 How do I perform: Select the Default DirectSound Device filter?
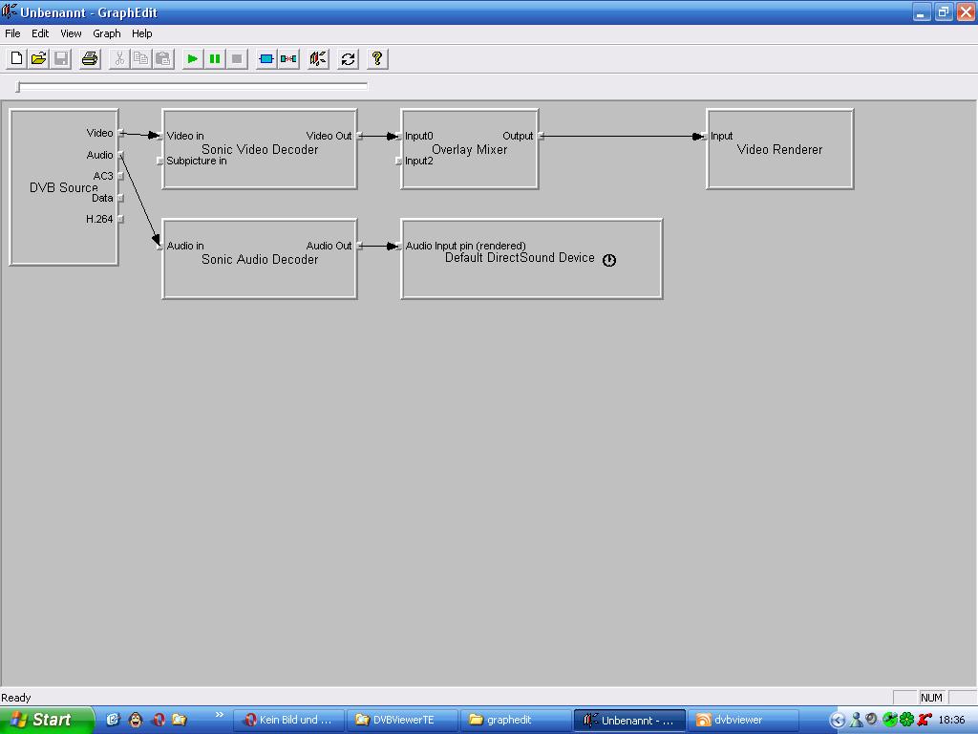coord(531,259)
